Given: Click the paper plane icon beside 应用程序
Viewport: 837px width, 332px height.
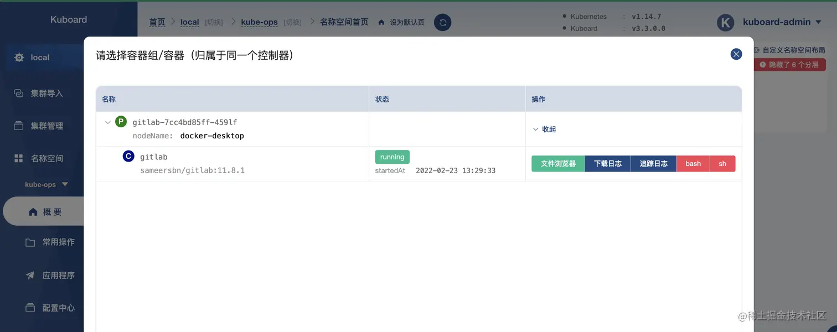Looking at the screenshot, I should [30, 275].
